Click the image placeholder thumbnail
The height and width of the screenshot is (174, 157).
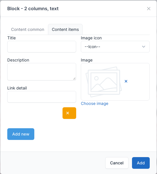(104, 82)
